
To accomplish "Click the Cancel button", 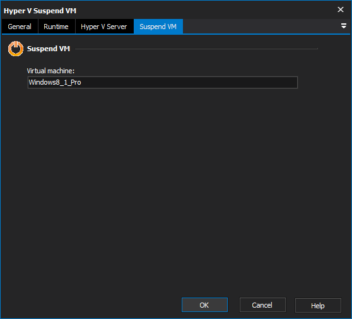I will pyautogui.click(x=262, y=305).
